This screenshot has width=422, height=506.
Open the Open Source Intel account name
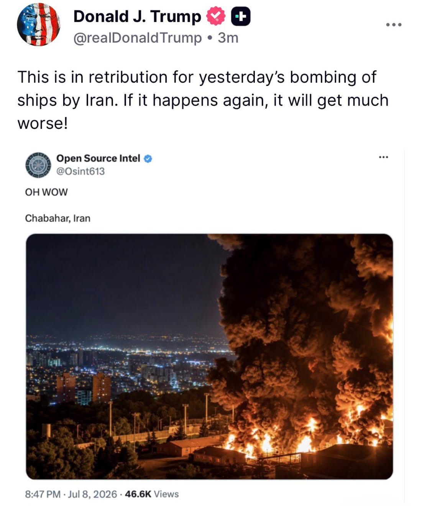pos(98,158)
